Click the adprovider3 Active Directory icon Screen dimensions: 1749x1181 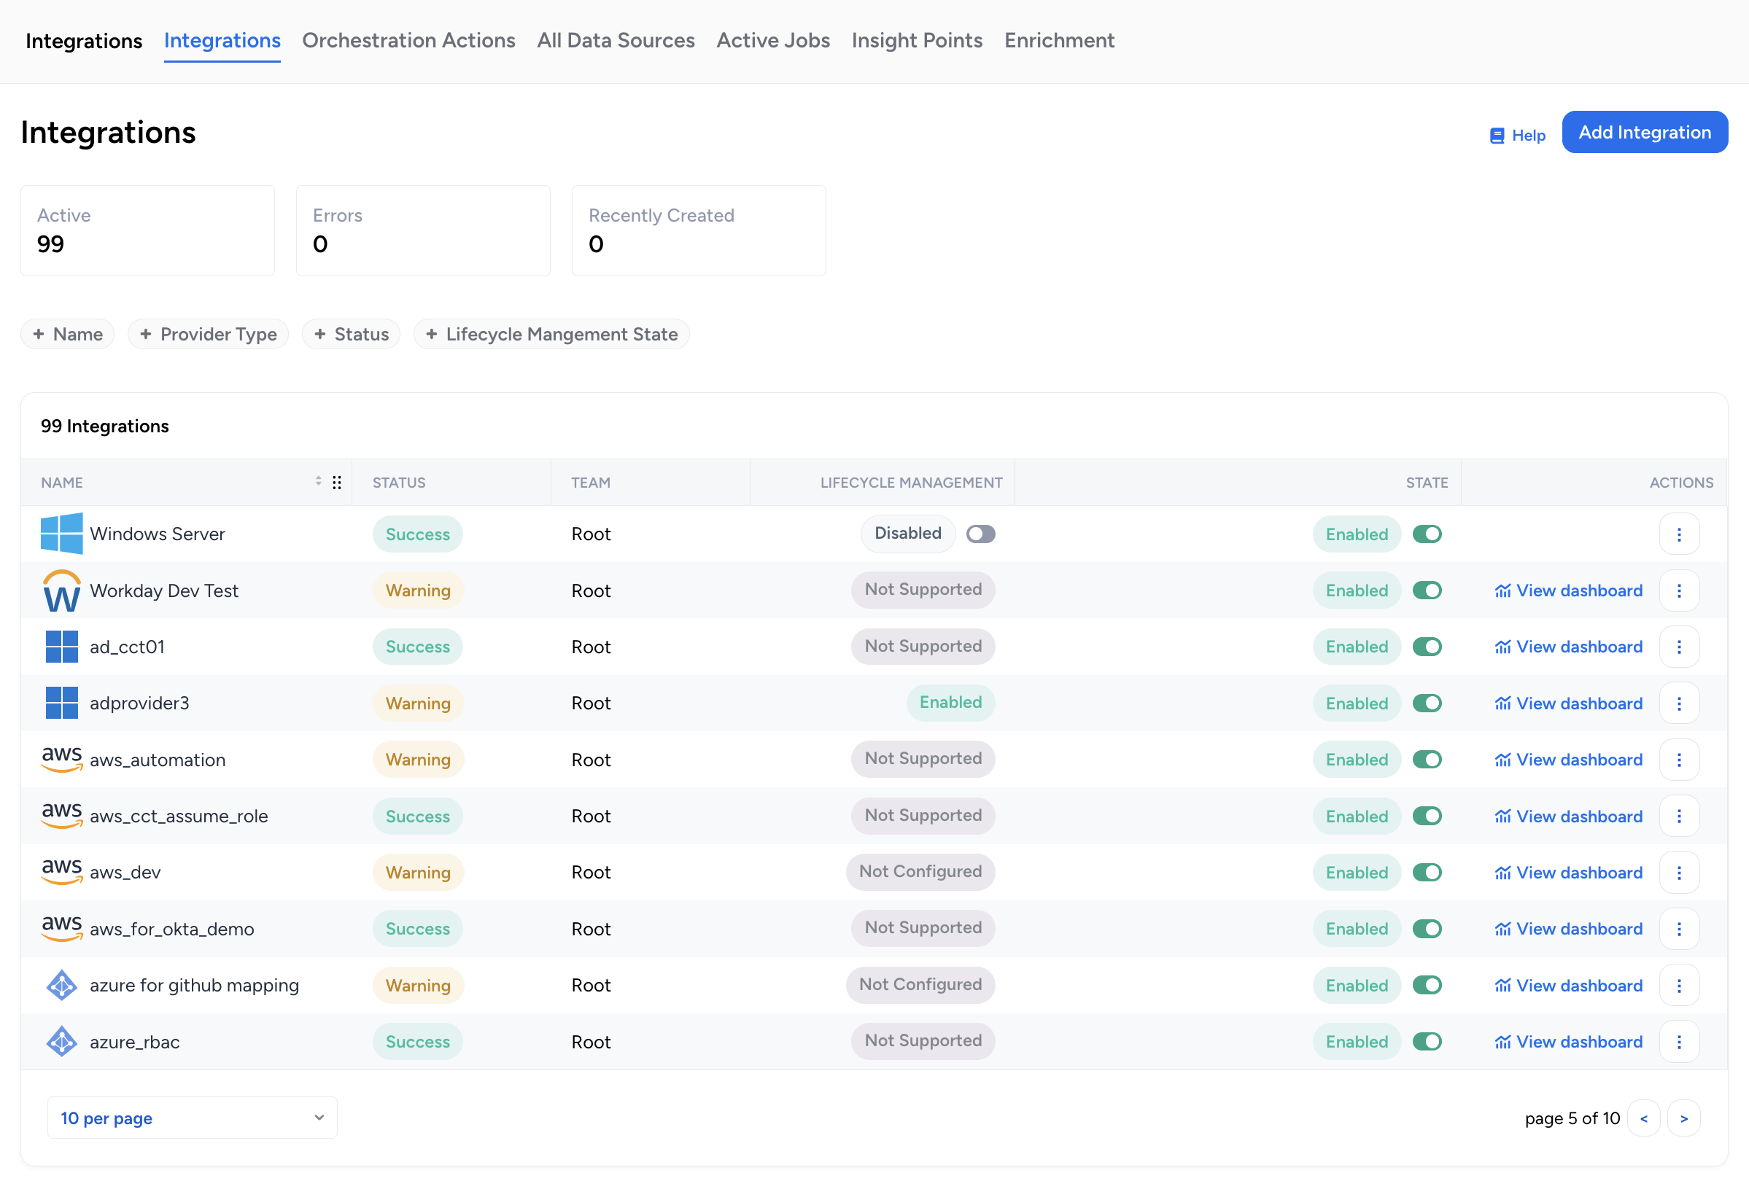(x=62, y=703)
